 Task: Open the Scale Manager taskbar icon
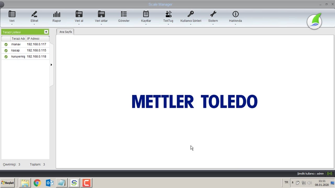pyautogui.click(x=74, y=183)
